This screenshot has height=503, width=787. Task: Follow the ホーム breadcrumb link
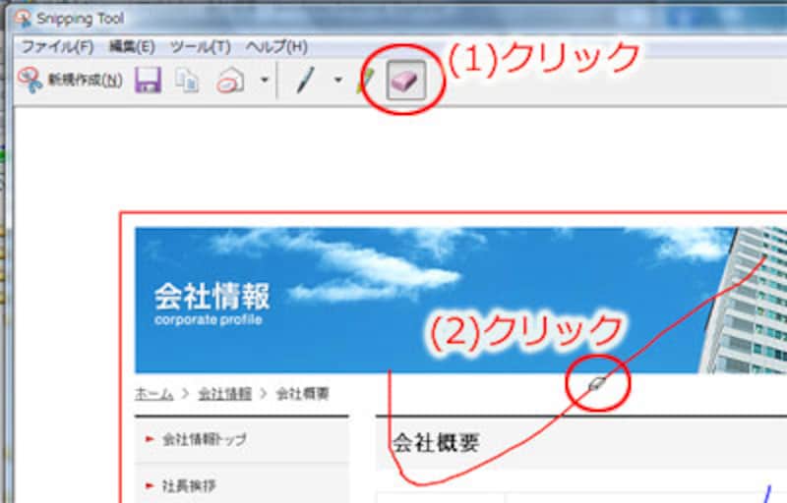click(154, 394)
